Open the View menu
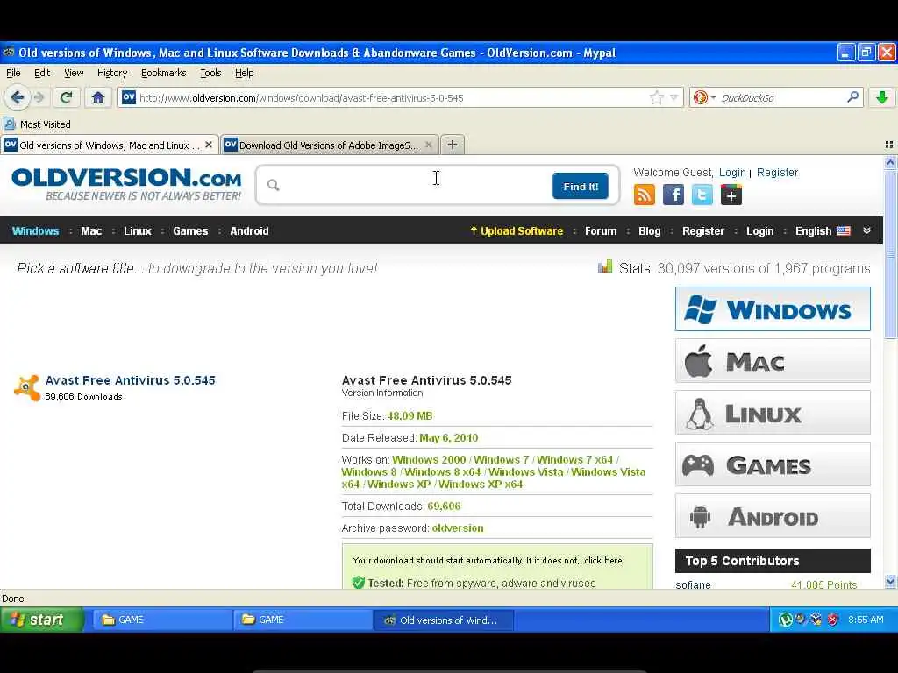Image resolution: width=898 pixels, height=673 pixels. [x=74, y=73]
